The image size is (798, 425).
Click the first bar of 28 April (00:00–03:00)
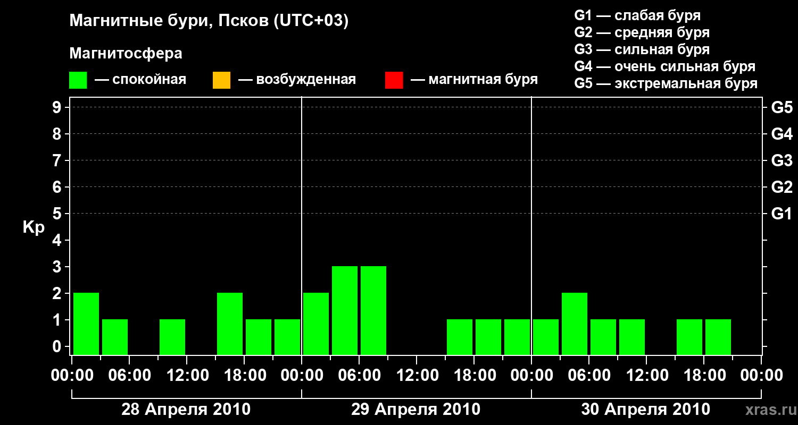click(x=86, y=324)
